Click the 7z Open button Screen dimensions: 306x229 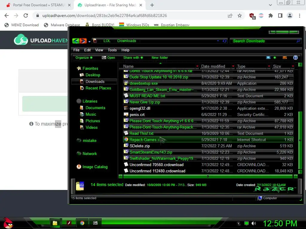pos(108,58)
